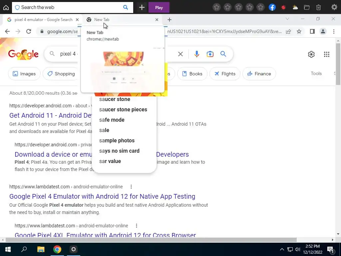Select suggestion sale
This screenshot has width=341, height=256.
104,130
